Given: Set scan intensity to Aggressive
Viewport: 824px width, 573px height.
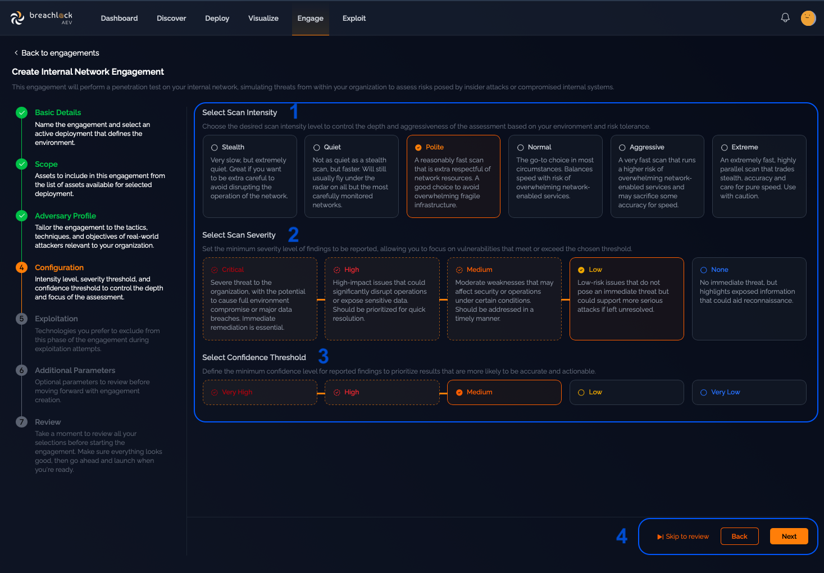Looking at the screenshot, I should pyautogui.click(x=657, y=176).
